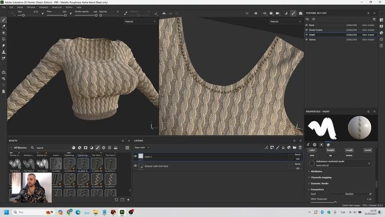Toggle the metal channel button in Properties
This screenshot has height=217, width=385.
(368, 150)
